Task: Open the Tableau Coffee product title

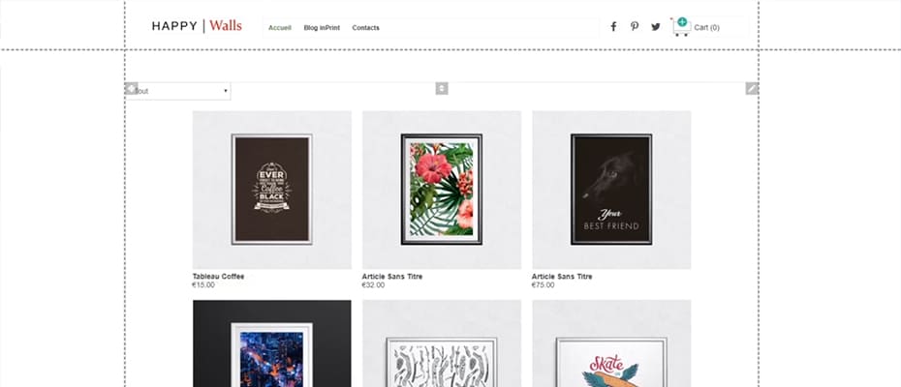Action: (218, 277)
